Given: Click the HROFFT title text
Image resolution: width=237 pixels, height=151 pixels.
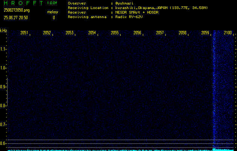Looking at the screenshot, I should pyautogui.click(x=23, y=3).
